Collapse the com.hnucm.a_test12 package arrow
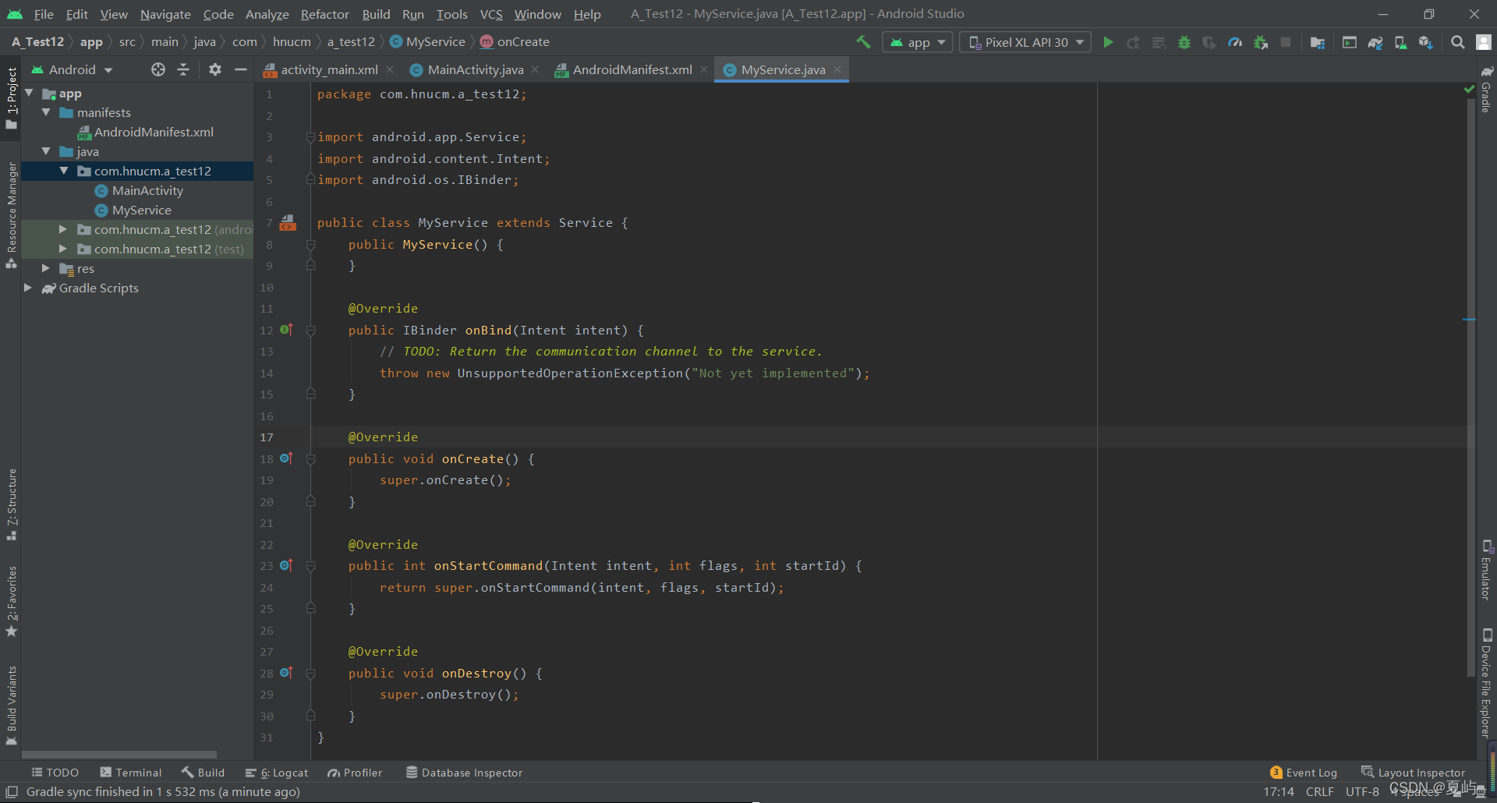Screen dimensions: 1497x803 [x=64, y=171]
